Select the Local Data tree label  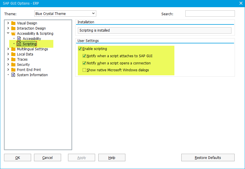25,54
